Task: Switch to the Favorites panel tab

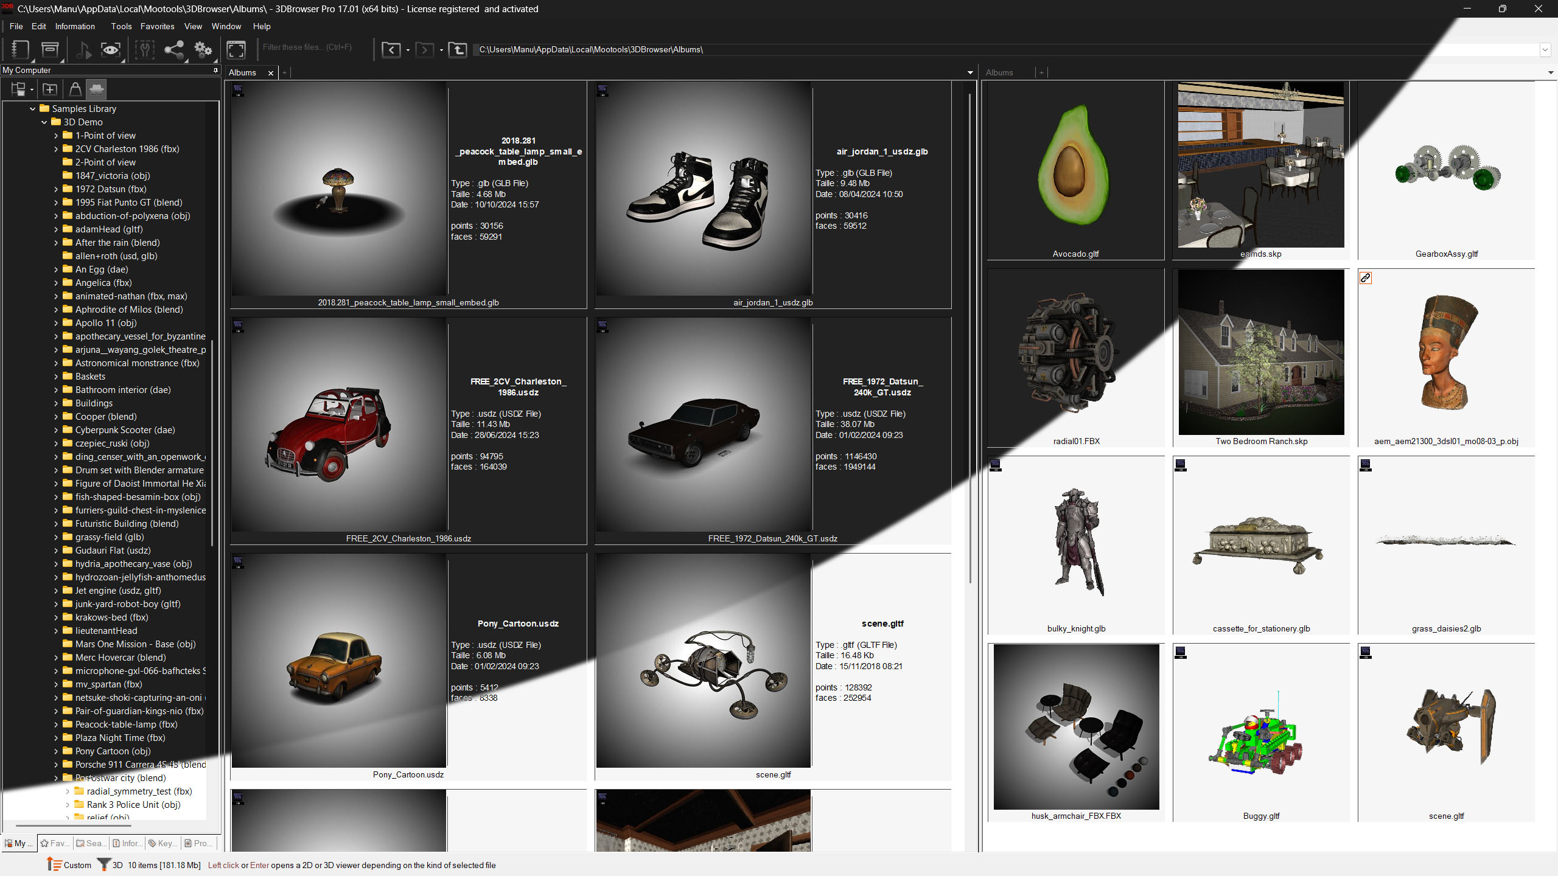Action: coord(55,843)
